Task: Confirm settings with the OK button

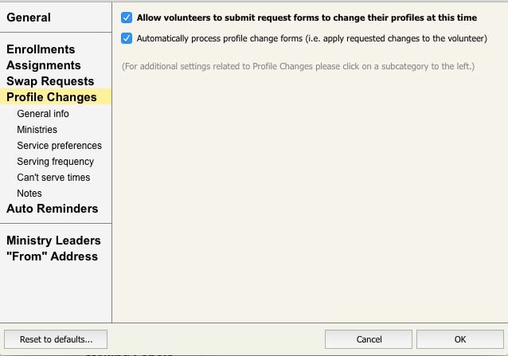Action: click(459, 339)
